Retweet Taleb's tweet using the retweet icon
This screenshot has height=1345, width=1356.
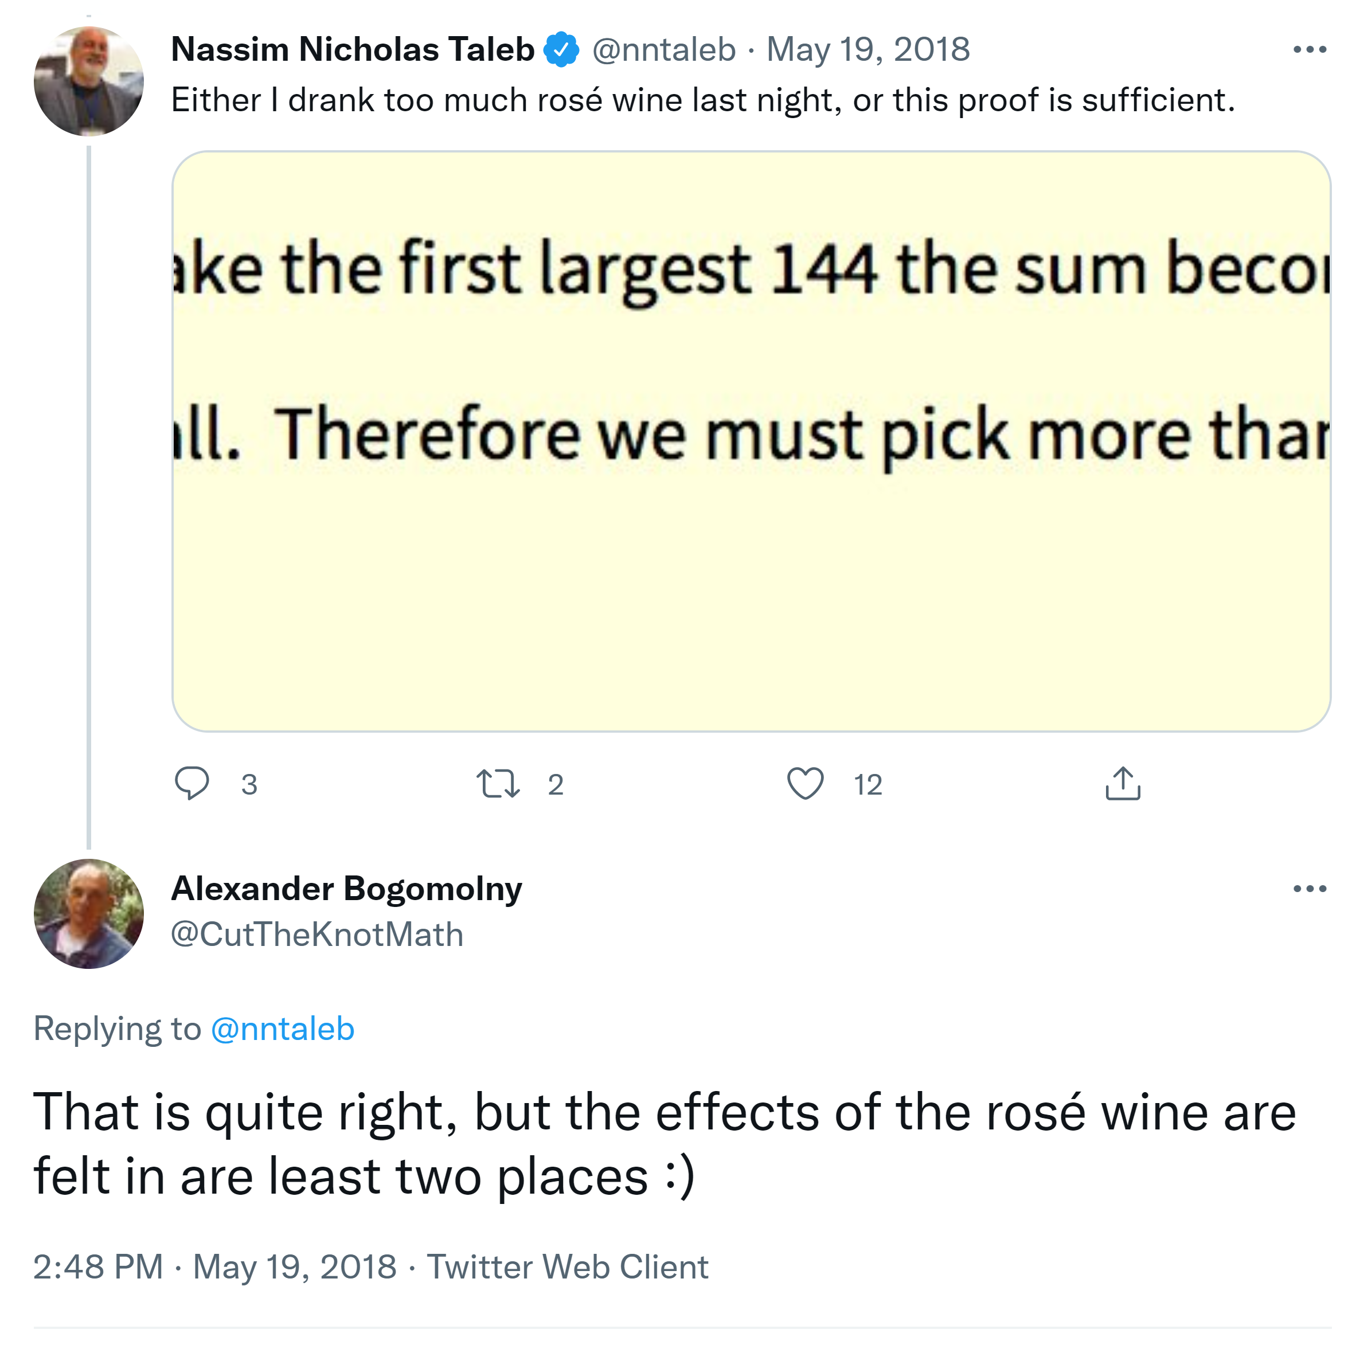(x=498, y=783)
